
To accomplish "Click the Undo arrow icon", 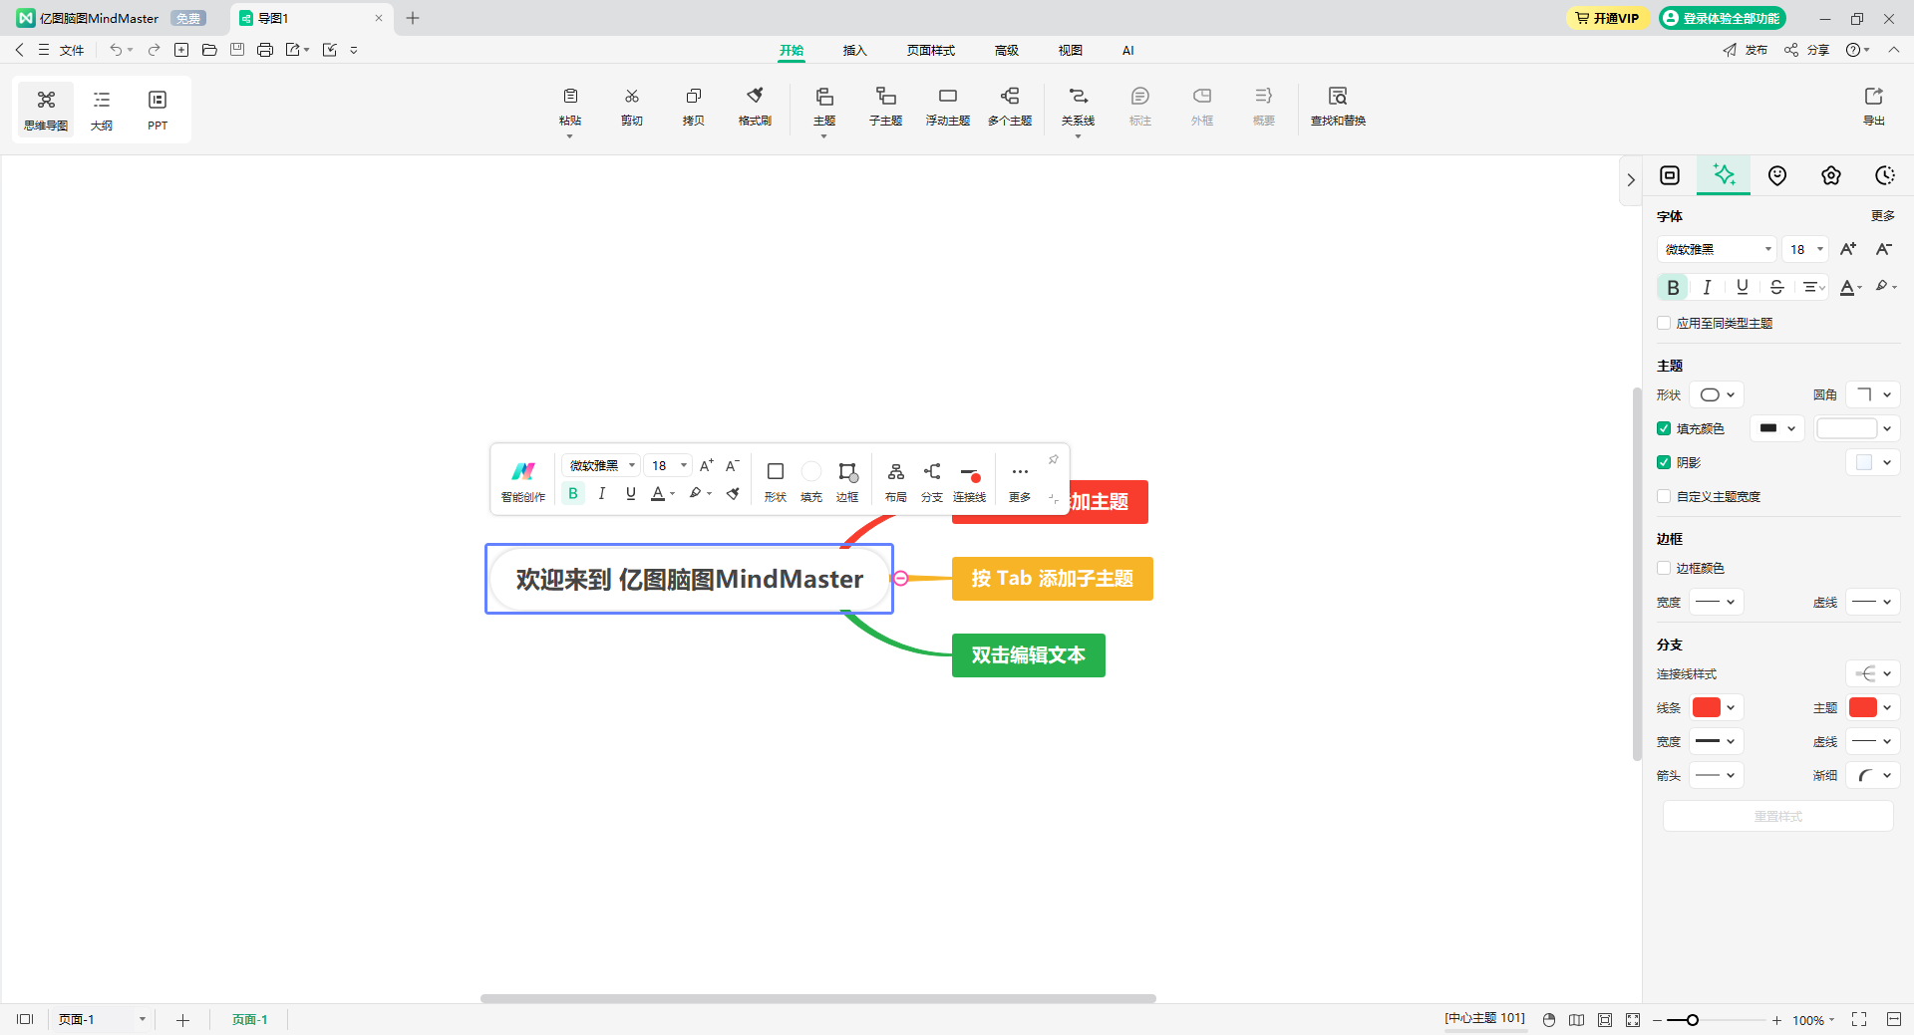I will tap(117, 50).
